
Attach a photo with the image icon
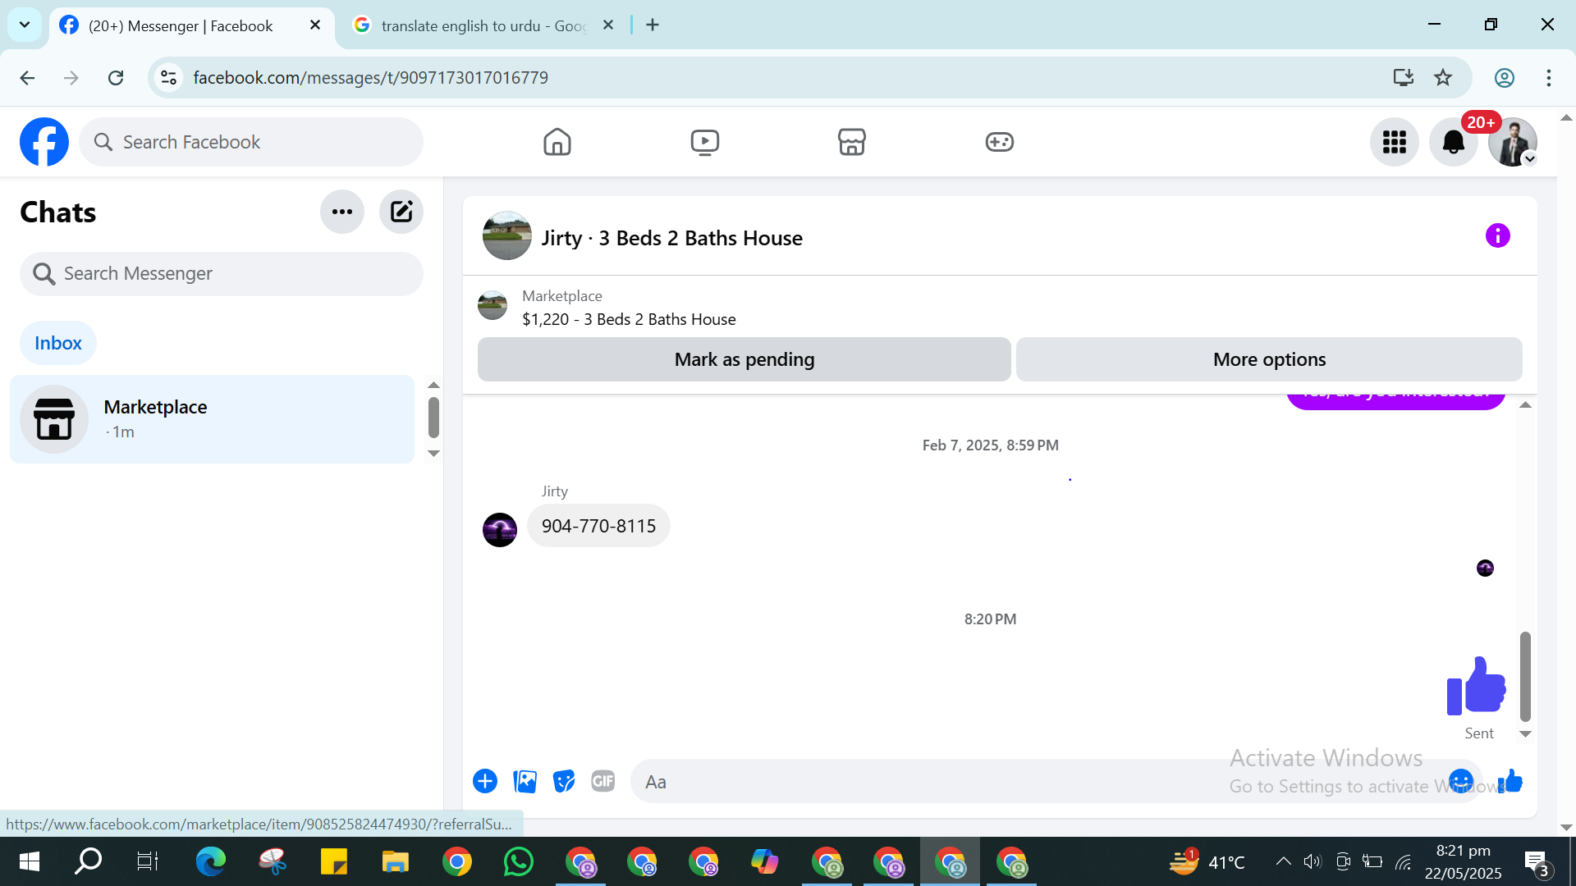click(525, 782)
